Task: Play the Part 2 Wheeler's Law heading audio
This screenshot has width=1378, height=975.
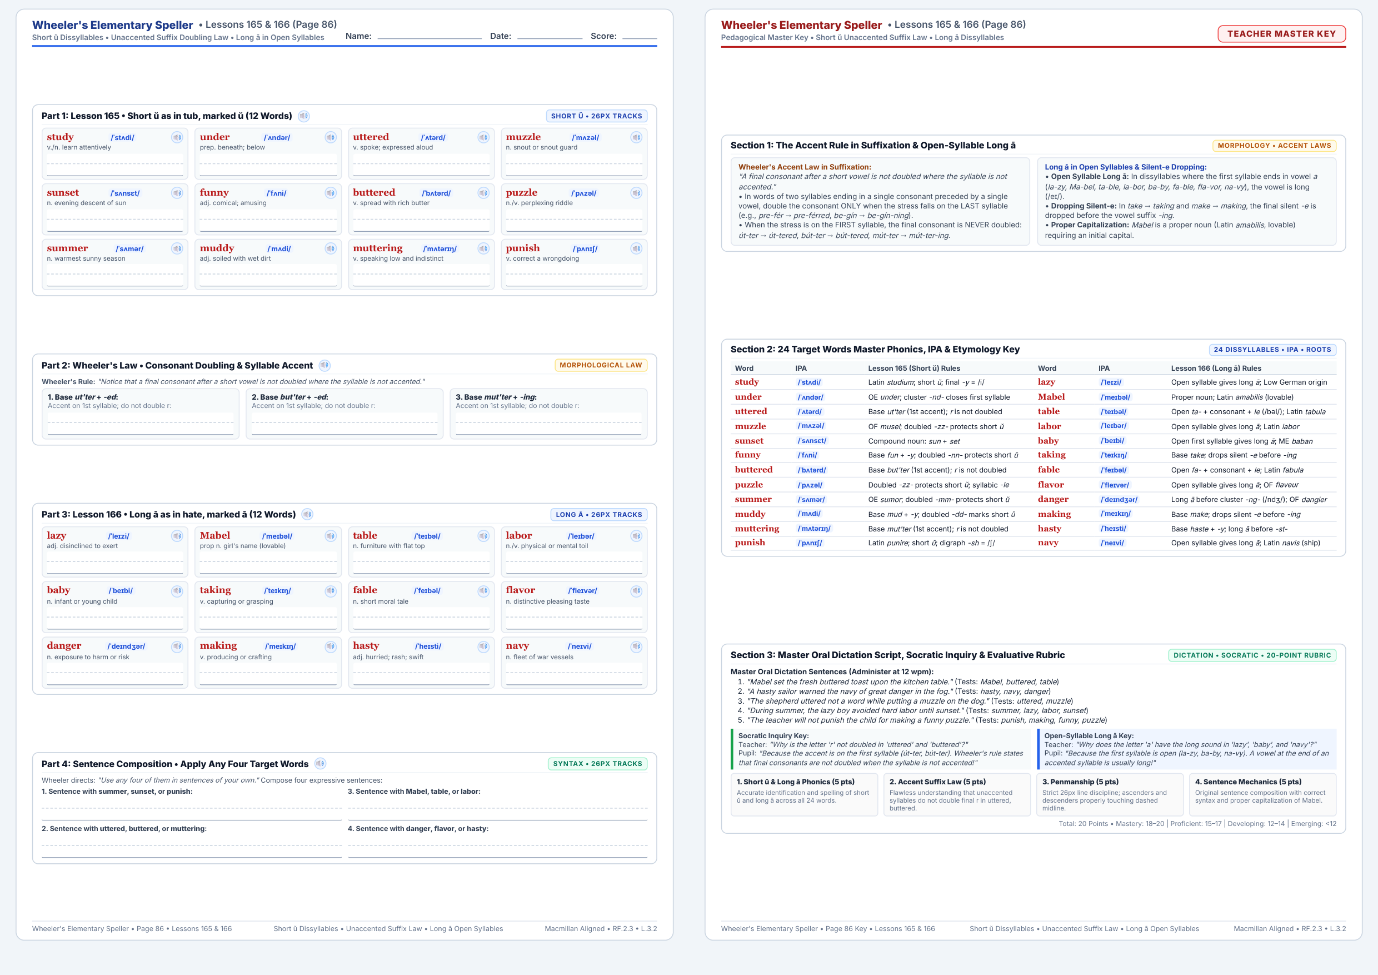Action: [x=324, y=365]
